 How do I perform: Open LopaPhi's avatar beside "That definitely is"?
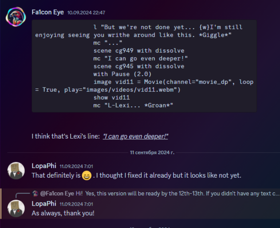click(16, 171)
